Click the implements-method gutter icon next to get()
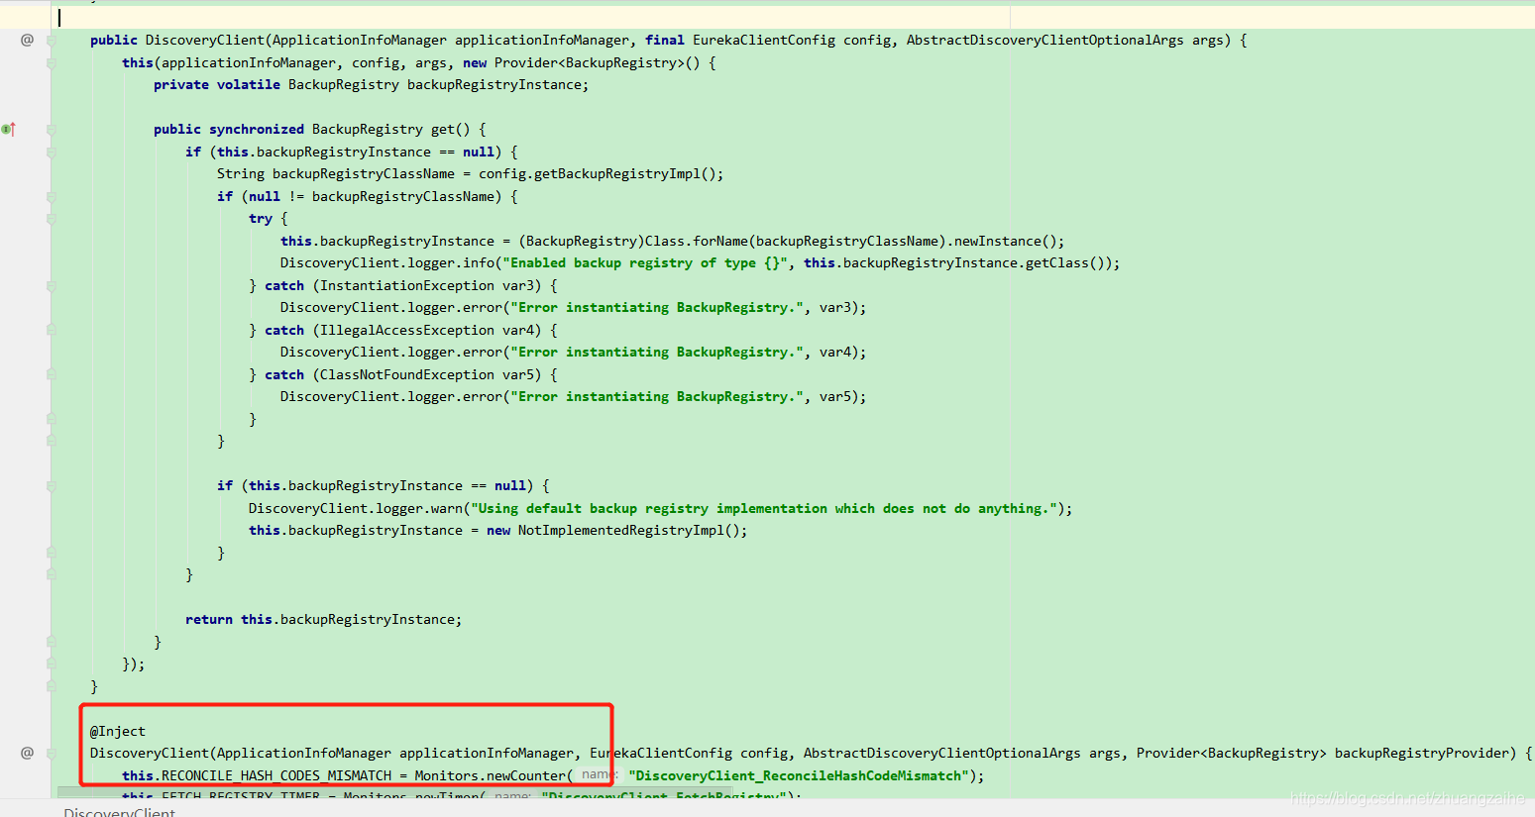The image size is (1535, 817). 9,129
